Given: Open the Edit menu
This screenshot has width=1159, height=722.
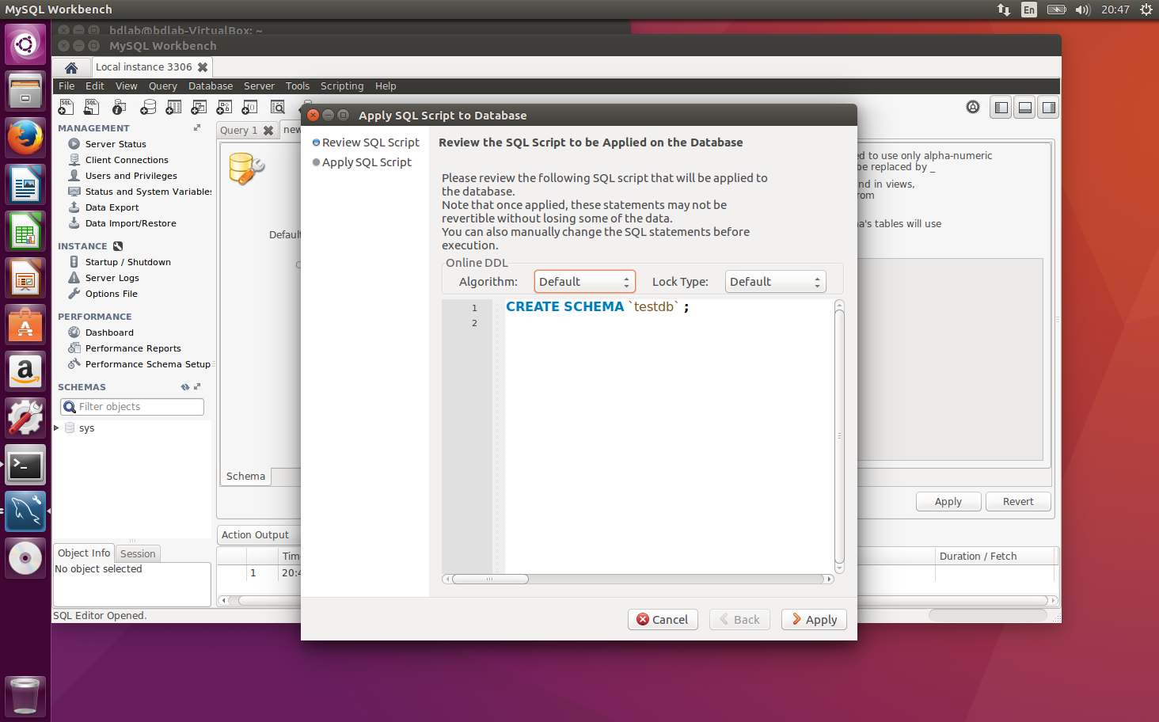Looking at the screenshot, I should coord(95,86).
